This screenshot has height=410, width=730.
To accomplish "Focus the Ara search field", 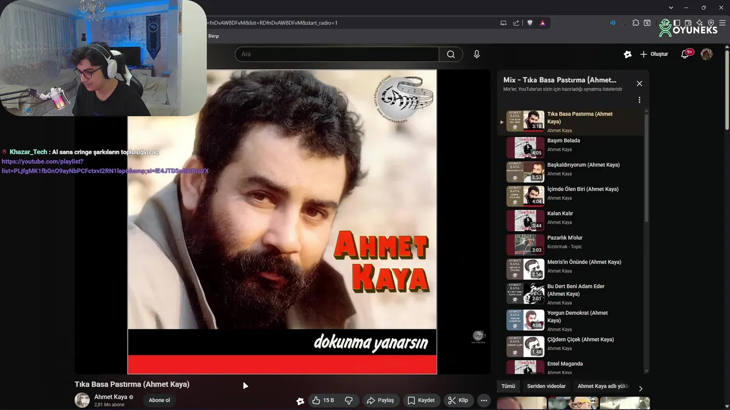I will click(x=337, y=54).
